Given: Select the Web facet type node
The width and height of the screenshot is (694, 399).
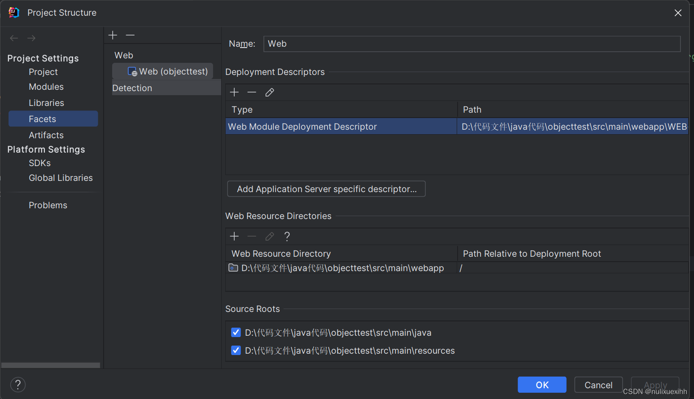Looking at the screenshot, I should pos(124,55).
